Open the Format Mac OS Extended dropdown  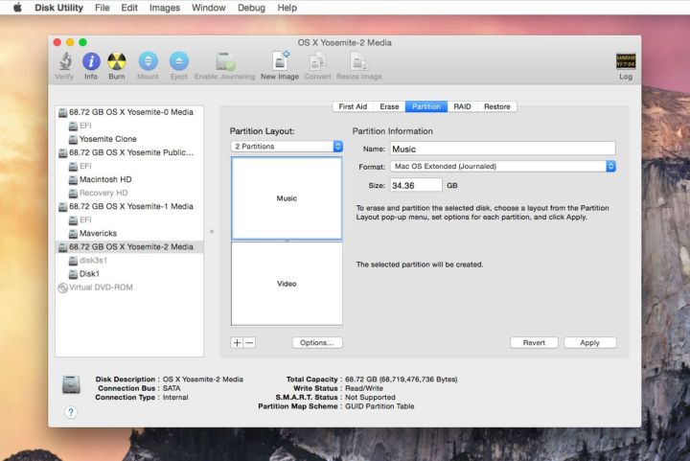[502, 166]
